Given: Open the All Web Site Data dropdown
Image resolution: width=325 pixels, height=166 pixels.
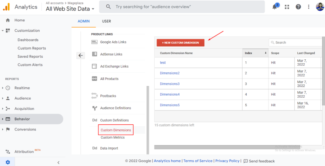Looking at the screenshot, I should [70, 9].
